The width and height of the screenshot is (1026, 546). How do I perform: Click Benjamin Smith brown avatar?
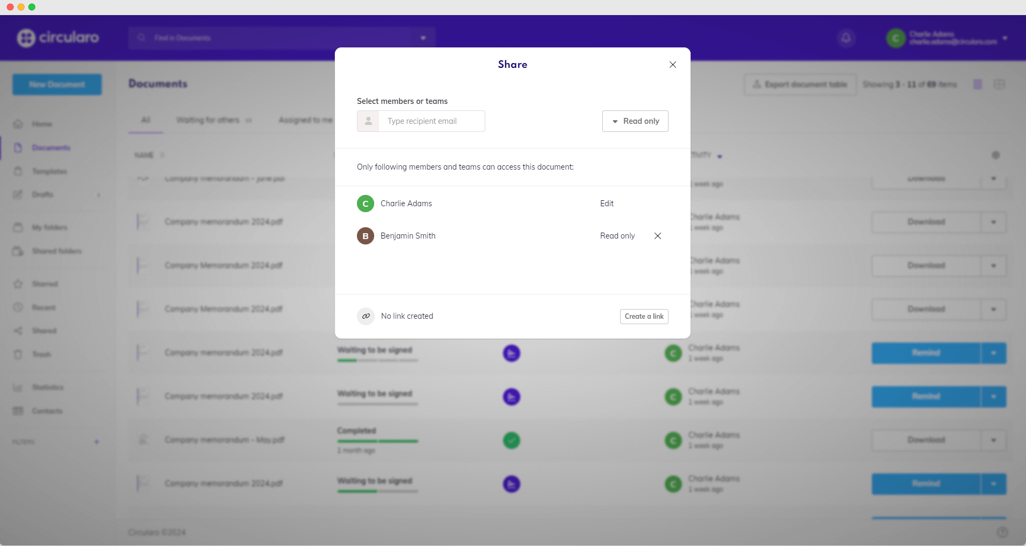click(x=366, y=236)
